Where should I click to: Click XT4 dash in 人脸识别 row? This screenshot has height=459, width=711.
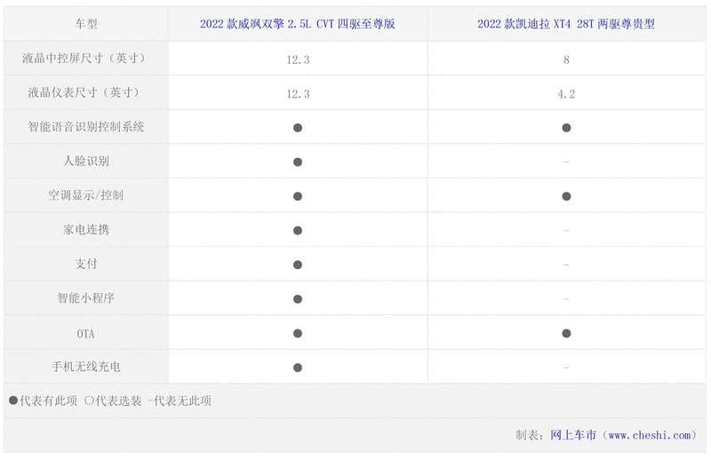pos(566,162)
